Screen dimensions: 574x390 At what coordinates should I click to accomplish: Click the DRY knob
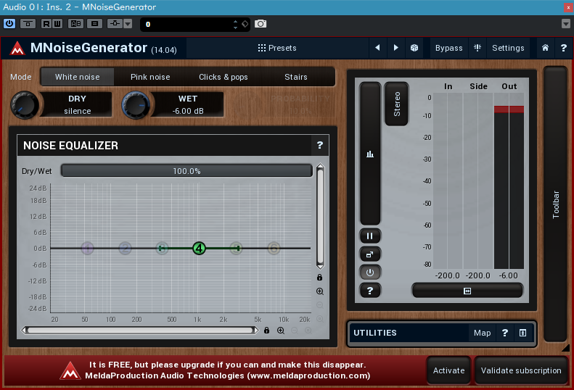[x=24, y=105]
